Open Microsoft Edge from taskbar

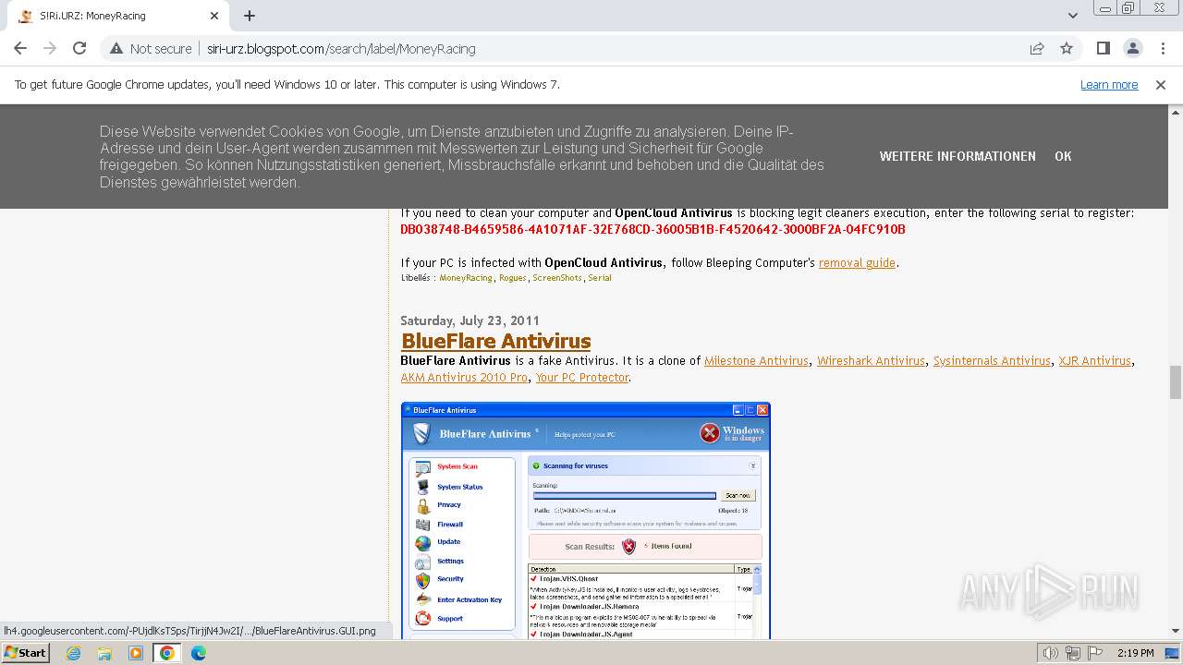coord(199,653)
